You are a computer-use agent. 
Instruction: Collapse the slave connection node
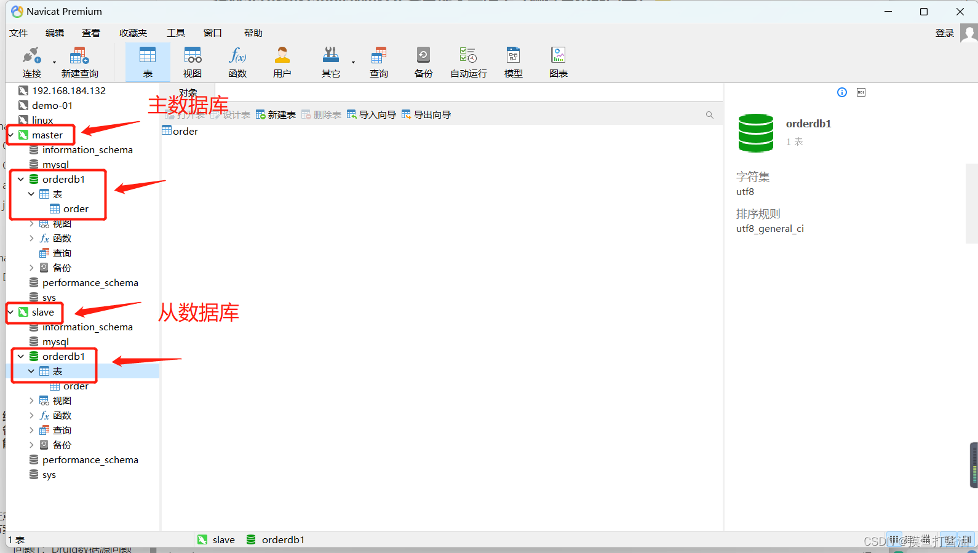tap(11, 312)
